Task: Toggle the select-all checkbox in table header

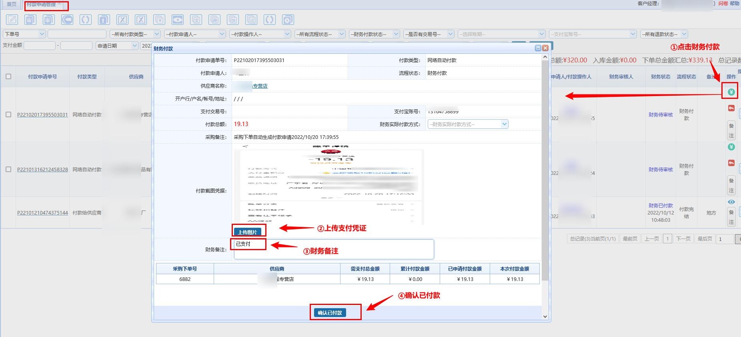Action: click(x=8, y=76)
